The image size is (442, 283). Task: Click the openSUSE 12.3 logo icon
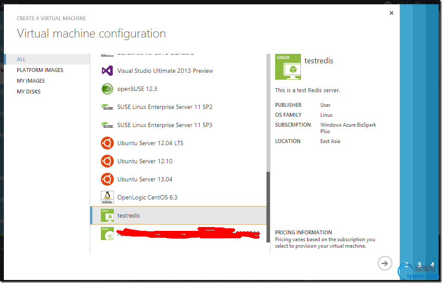(107, 89)
